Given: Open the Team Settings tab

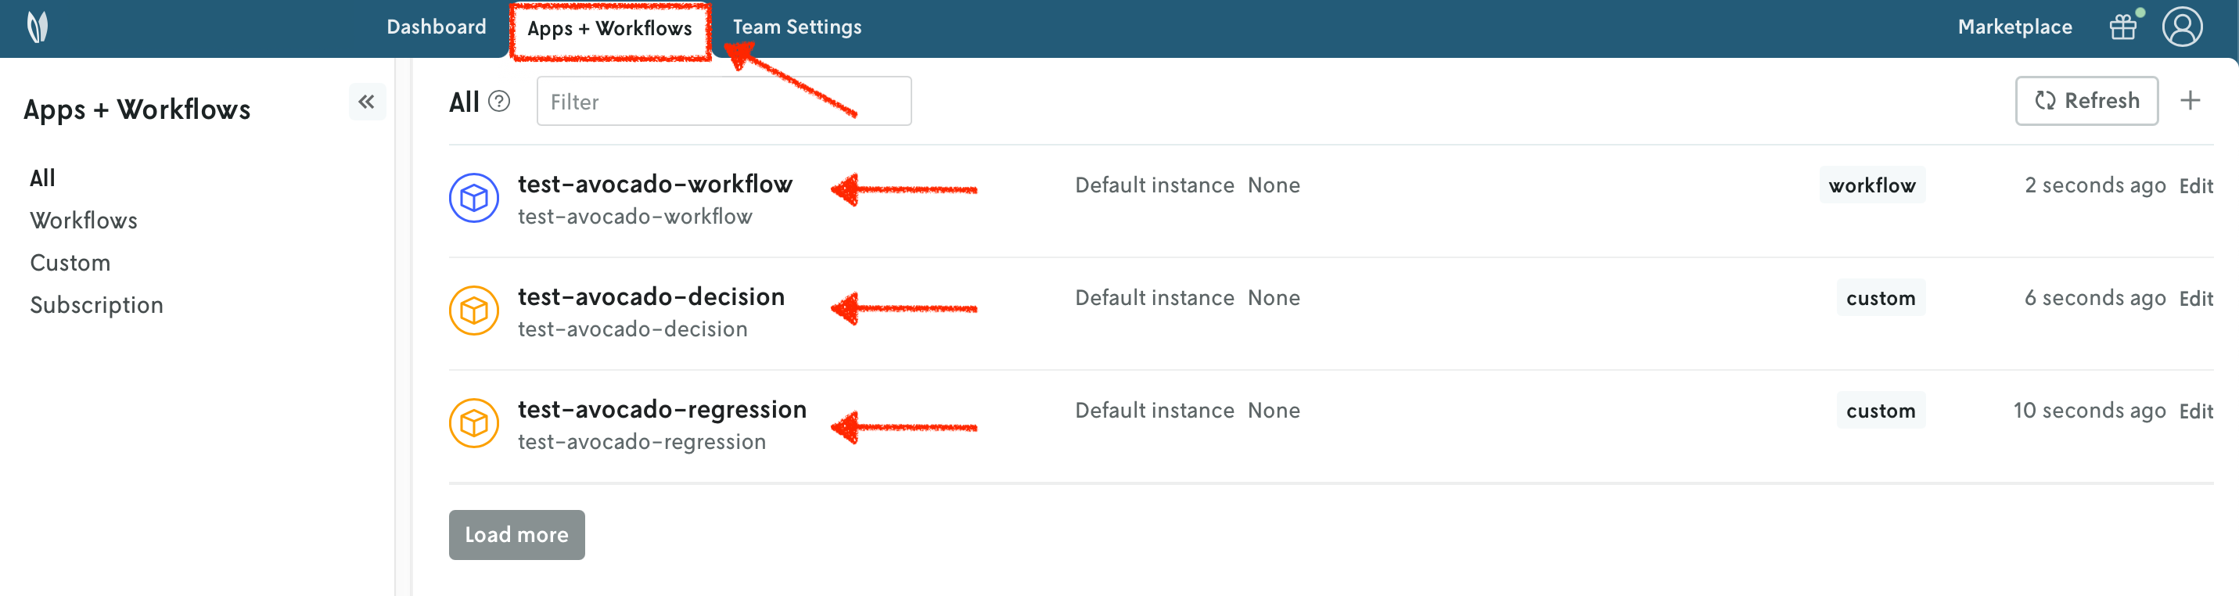Looking at the screenshot, I should click(x=797, y=27).
